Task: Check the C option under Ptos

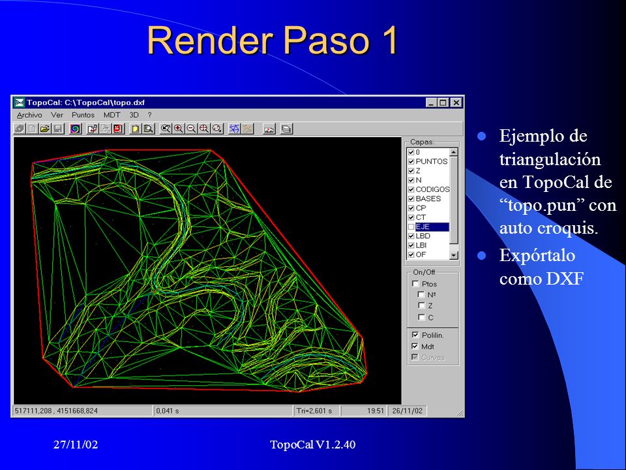Action: 421,317
